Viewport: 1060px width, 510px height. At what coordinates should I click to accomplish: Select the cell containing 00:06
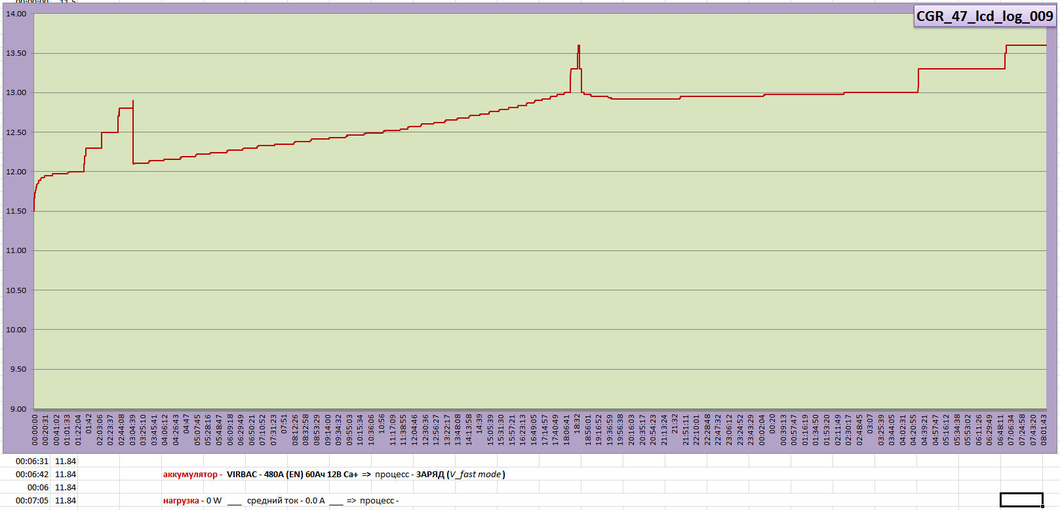[37, 488]
